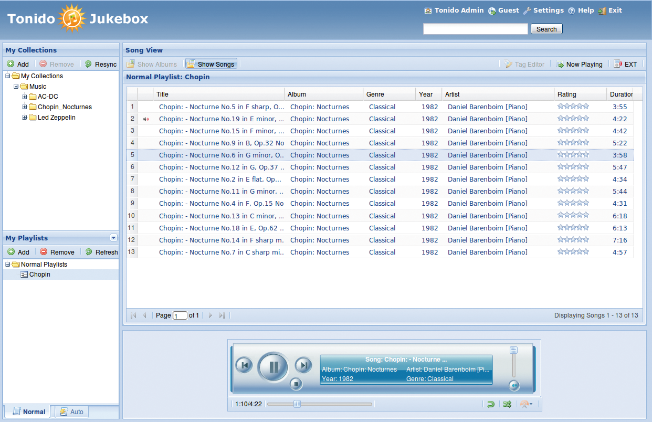Skip to the next track
The image size is (652, 422).
[x=303, y=365]
